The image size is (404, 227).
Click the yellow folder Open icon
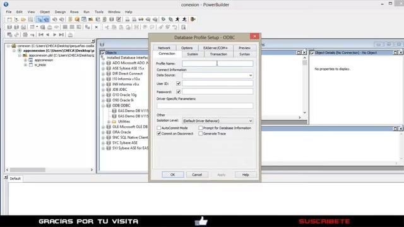click(x=23, y=20)
